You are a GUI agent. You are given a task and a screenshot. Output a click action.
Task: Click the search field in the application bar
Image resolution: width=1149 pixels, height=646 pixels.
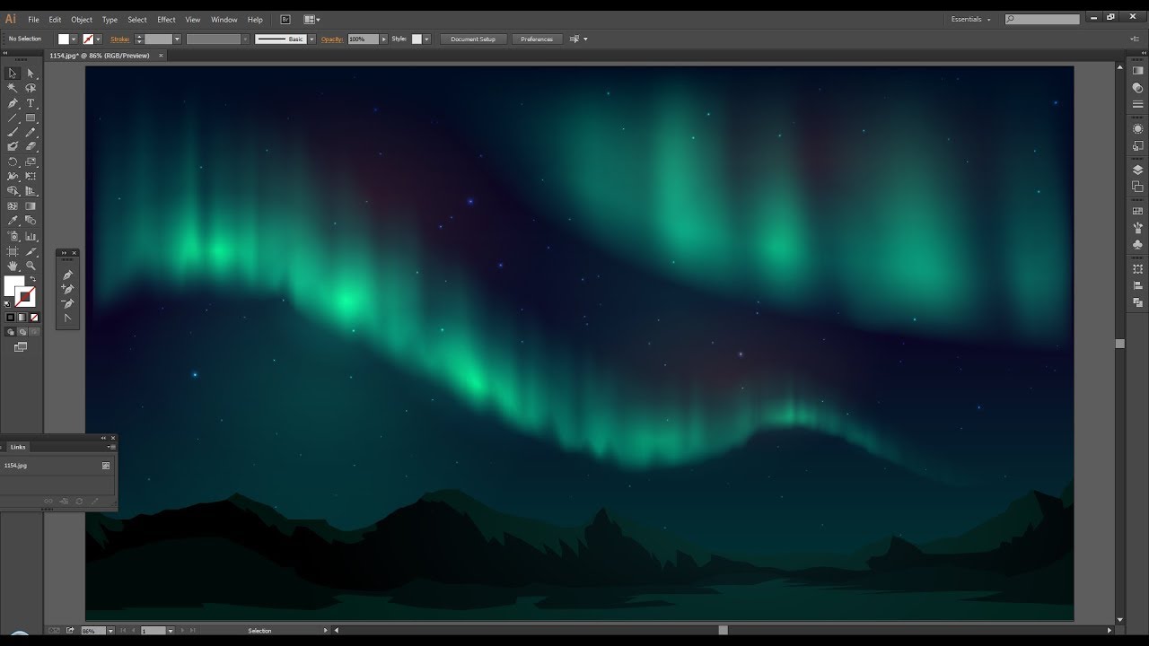(1042, 19)
